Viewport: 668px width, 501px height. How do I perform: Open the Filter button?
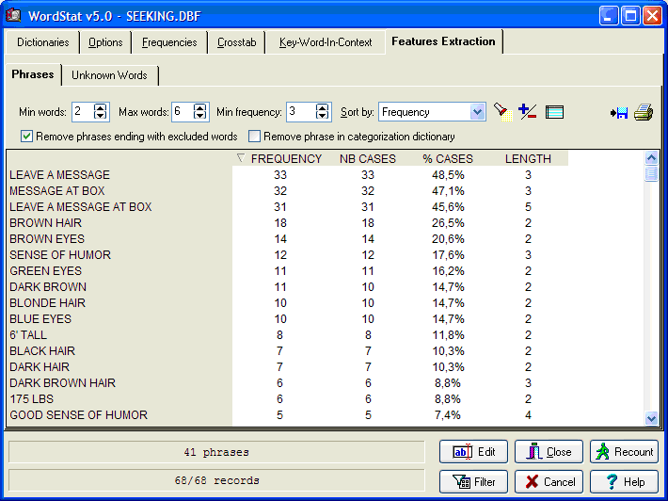tap(474, 482)
